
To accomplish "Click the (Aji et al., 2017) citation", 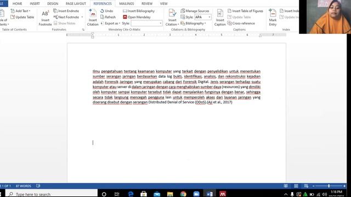I will coord(220,102).
